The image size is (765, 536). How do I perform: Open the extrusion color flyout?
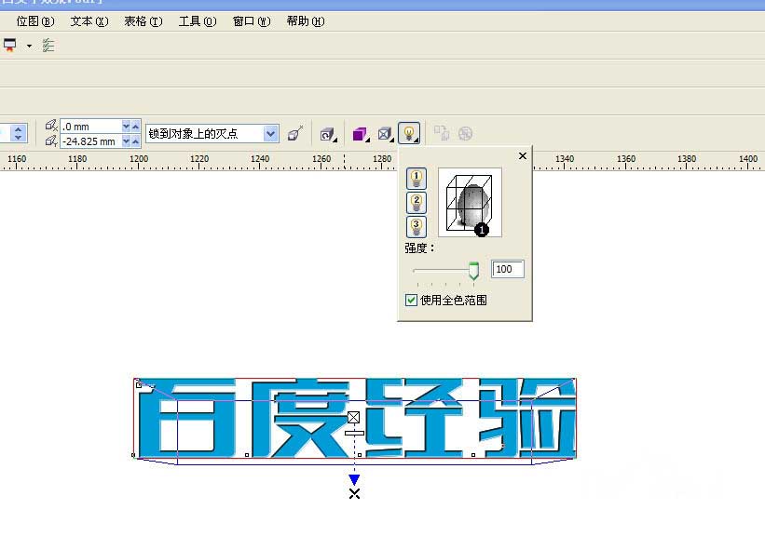point(361,134)
